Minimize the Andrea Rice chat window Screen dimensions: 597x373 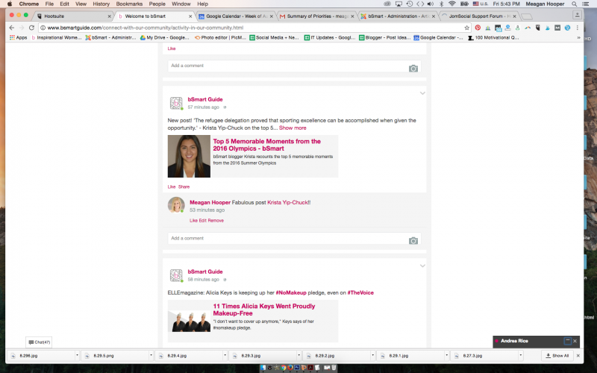(567, 341)
